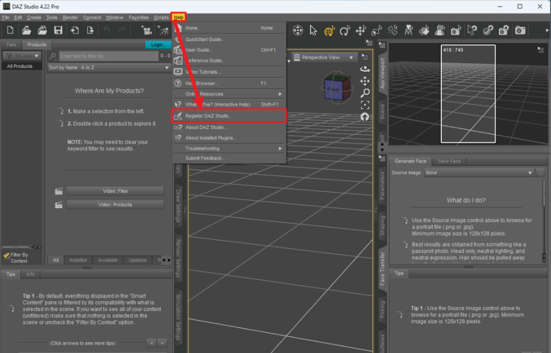Click the New Scene file icon
The image size is (551, 353).
click(10, 31)
